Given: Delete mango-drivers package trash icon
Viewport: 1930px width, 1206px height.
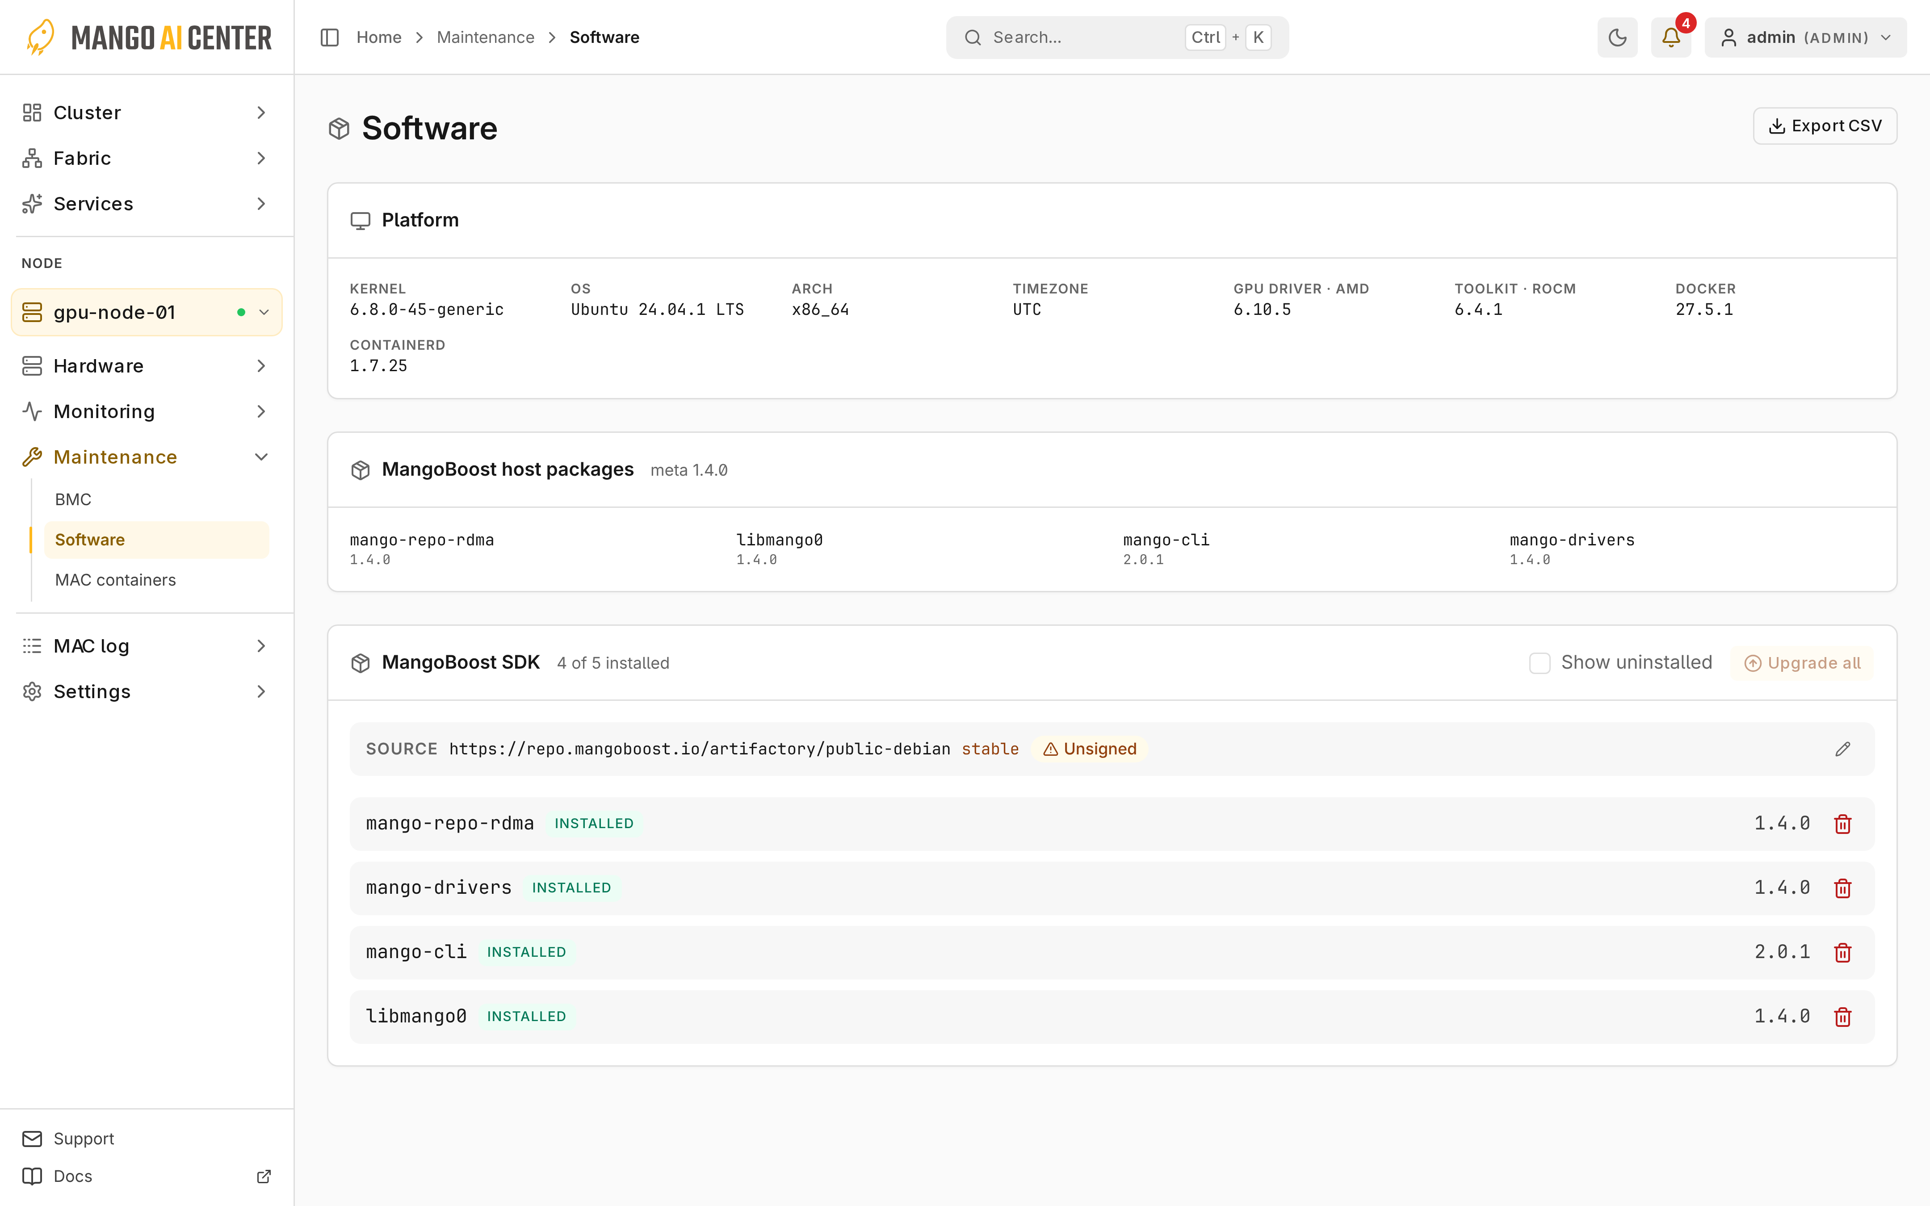Looking at the screenshot, I should coord(1842,888).
